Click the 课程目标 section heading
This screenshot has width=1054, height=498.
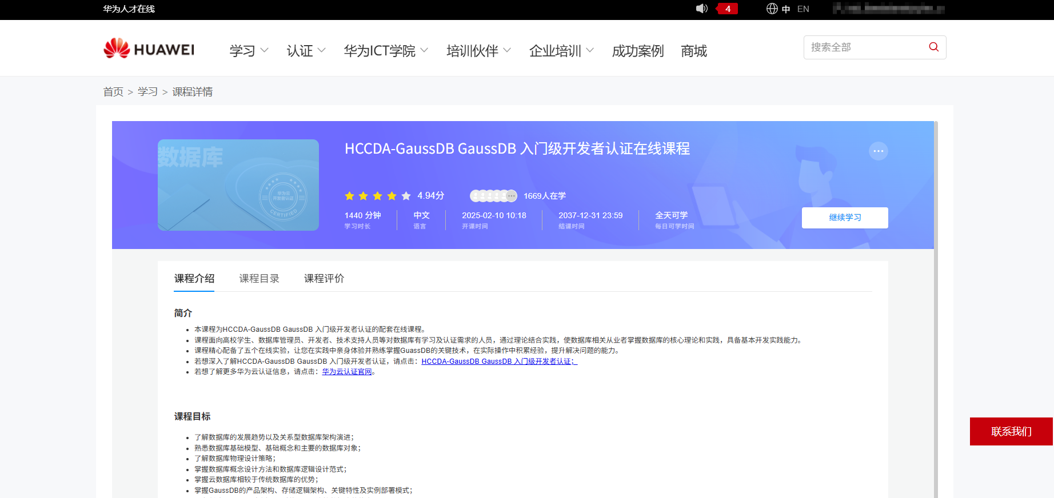pos(192,416)
